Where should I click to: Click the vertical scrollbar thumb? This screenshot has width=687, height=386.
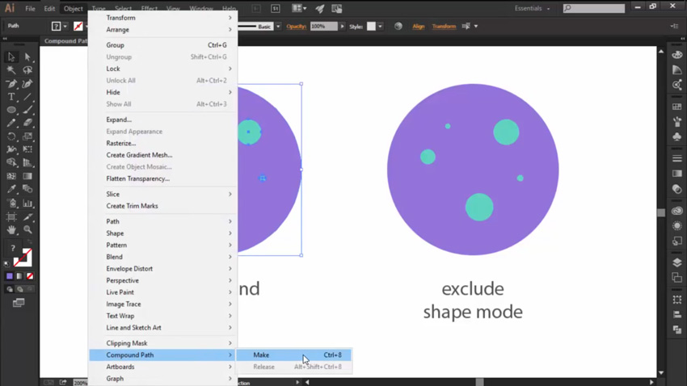(661, 212)
